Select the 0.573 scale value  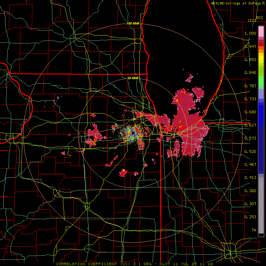(x=250, y=138)
